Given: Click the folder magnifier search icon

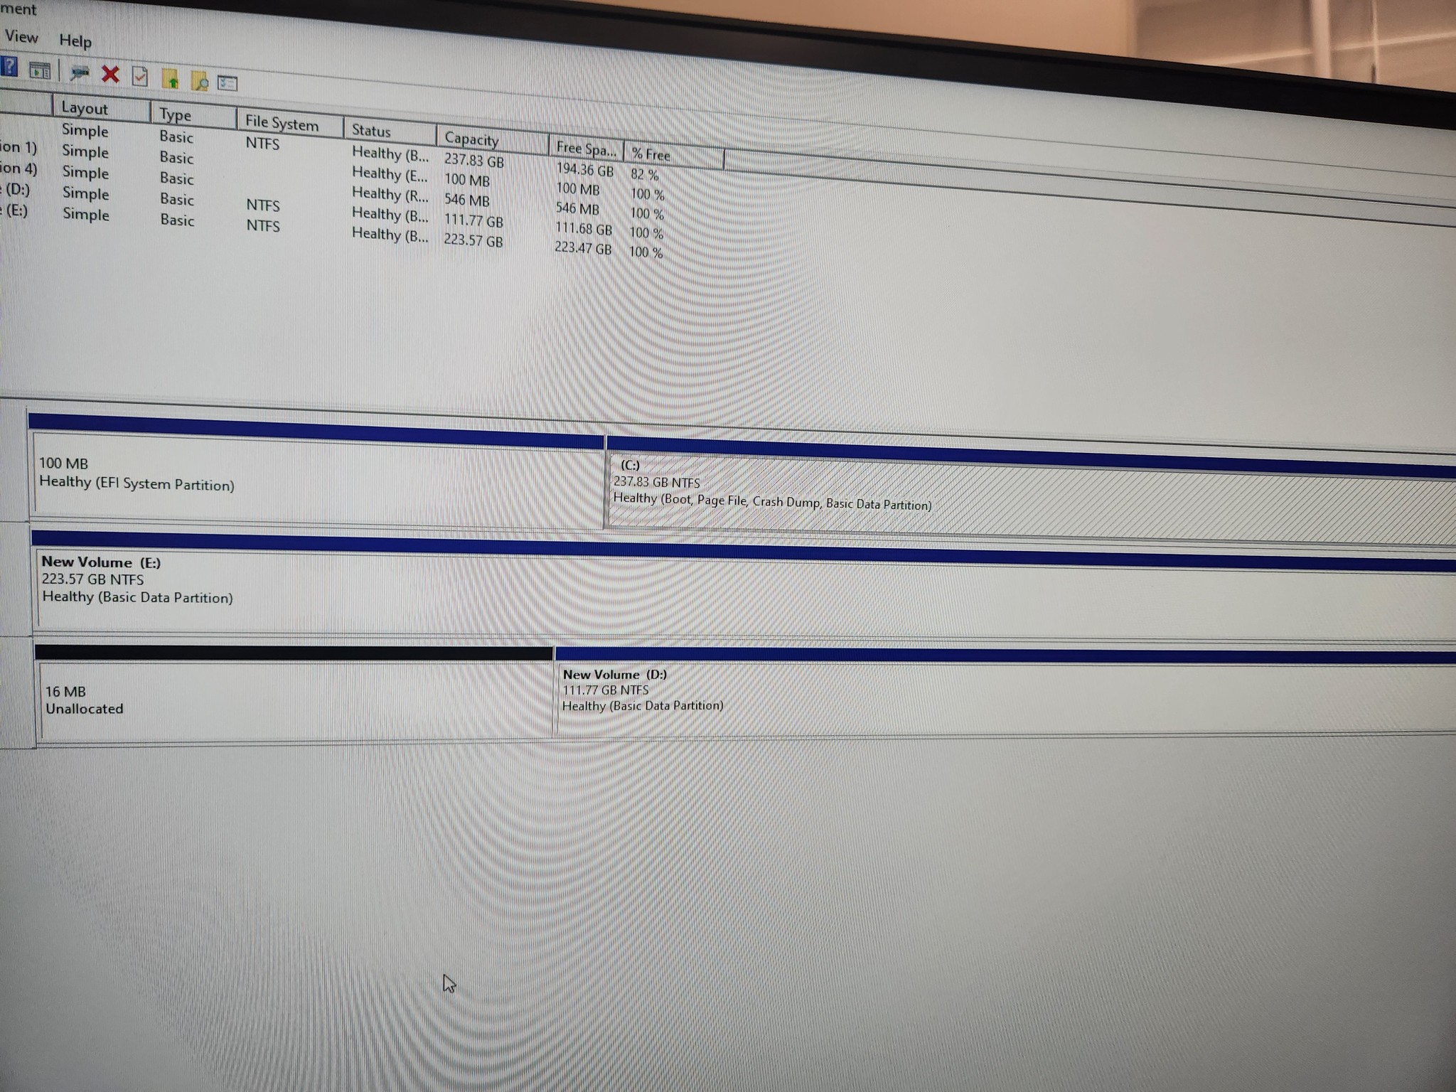Looking at the screenshot, I should 200,82.
